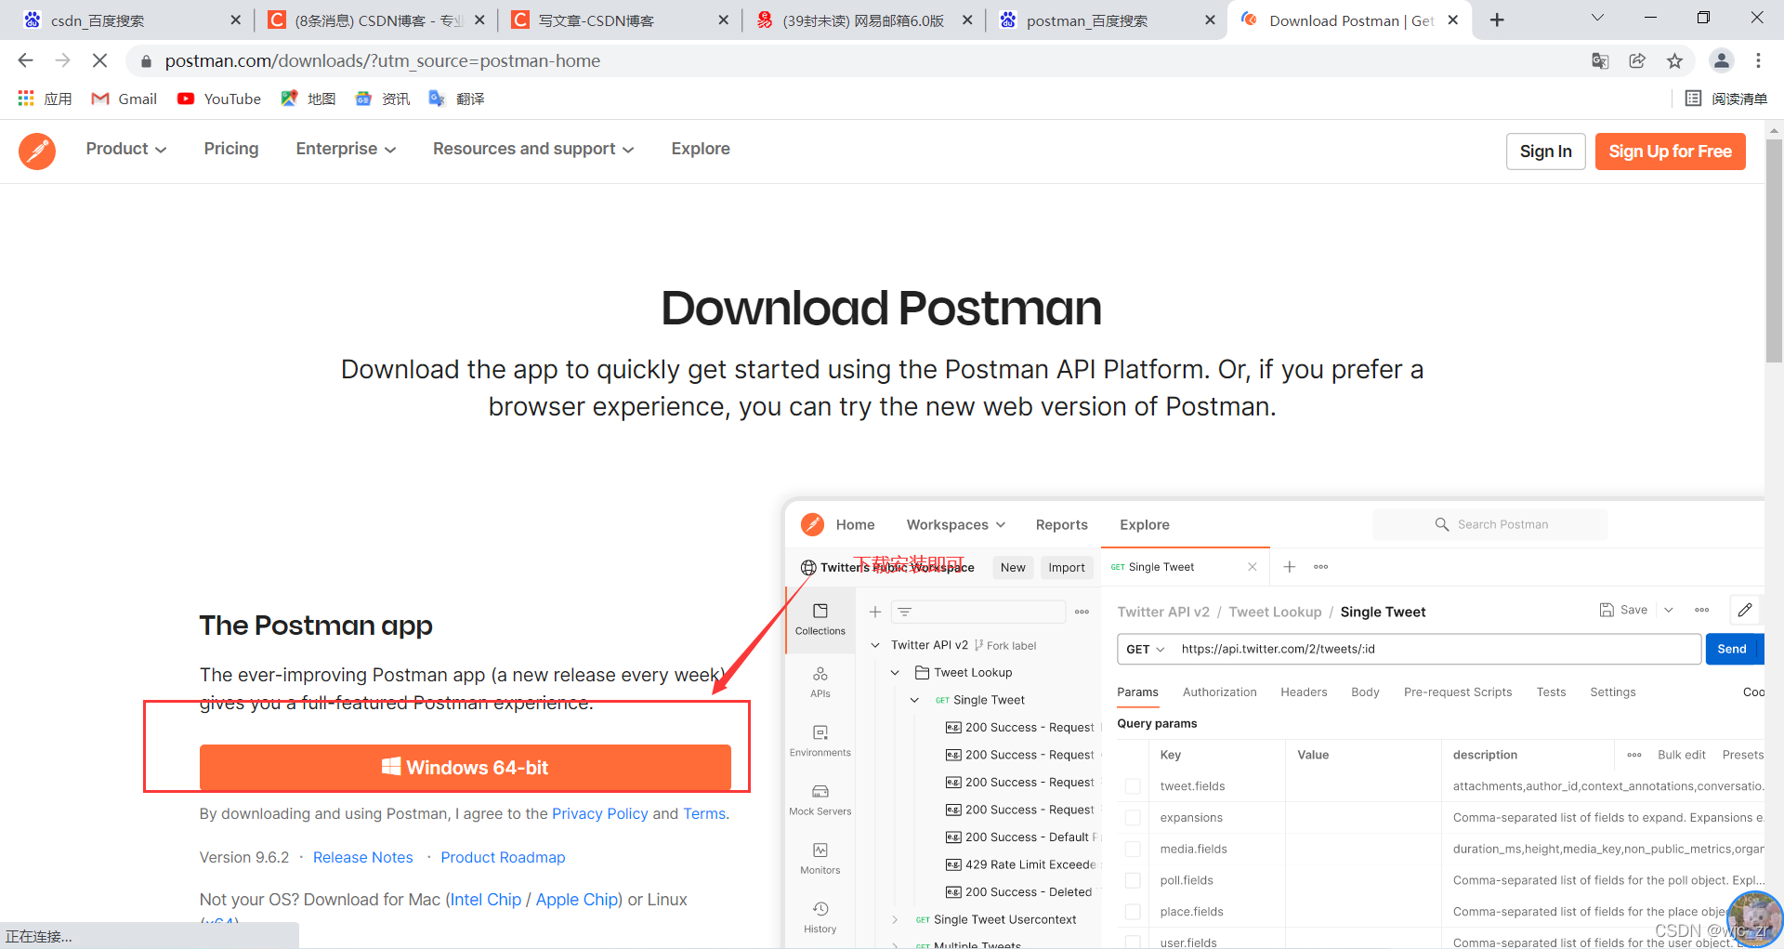Open the 翻译 bookmark
Viewport: 1784px width, 949px height.
pyautogui.click(x=456, y=99)
